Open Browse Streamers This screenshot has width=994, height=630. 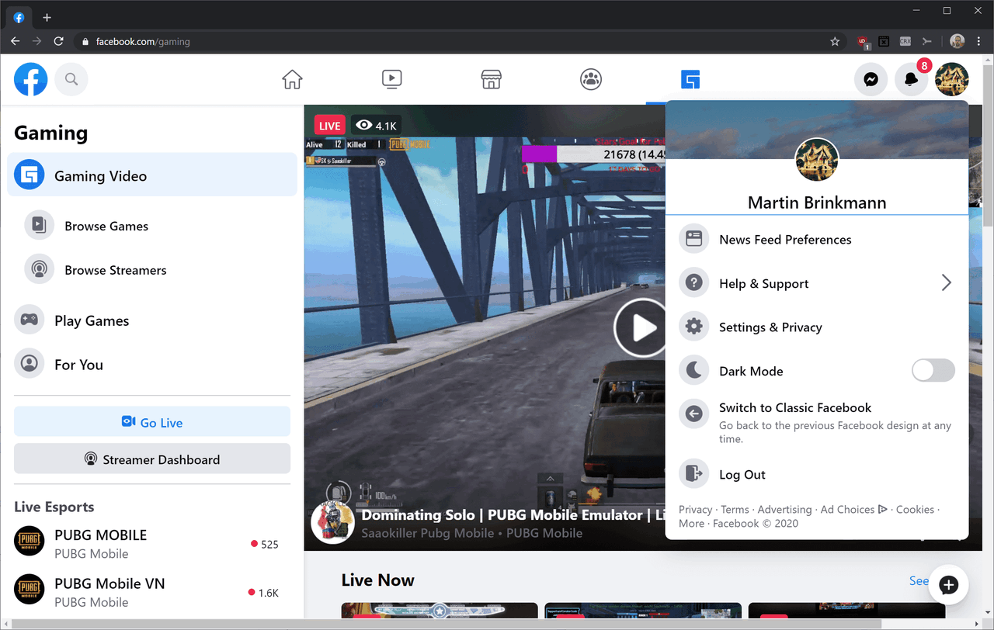tap(116, 270)
